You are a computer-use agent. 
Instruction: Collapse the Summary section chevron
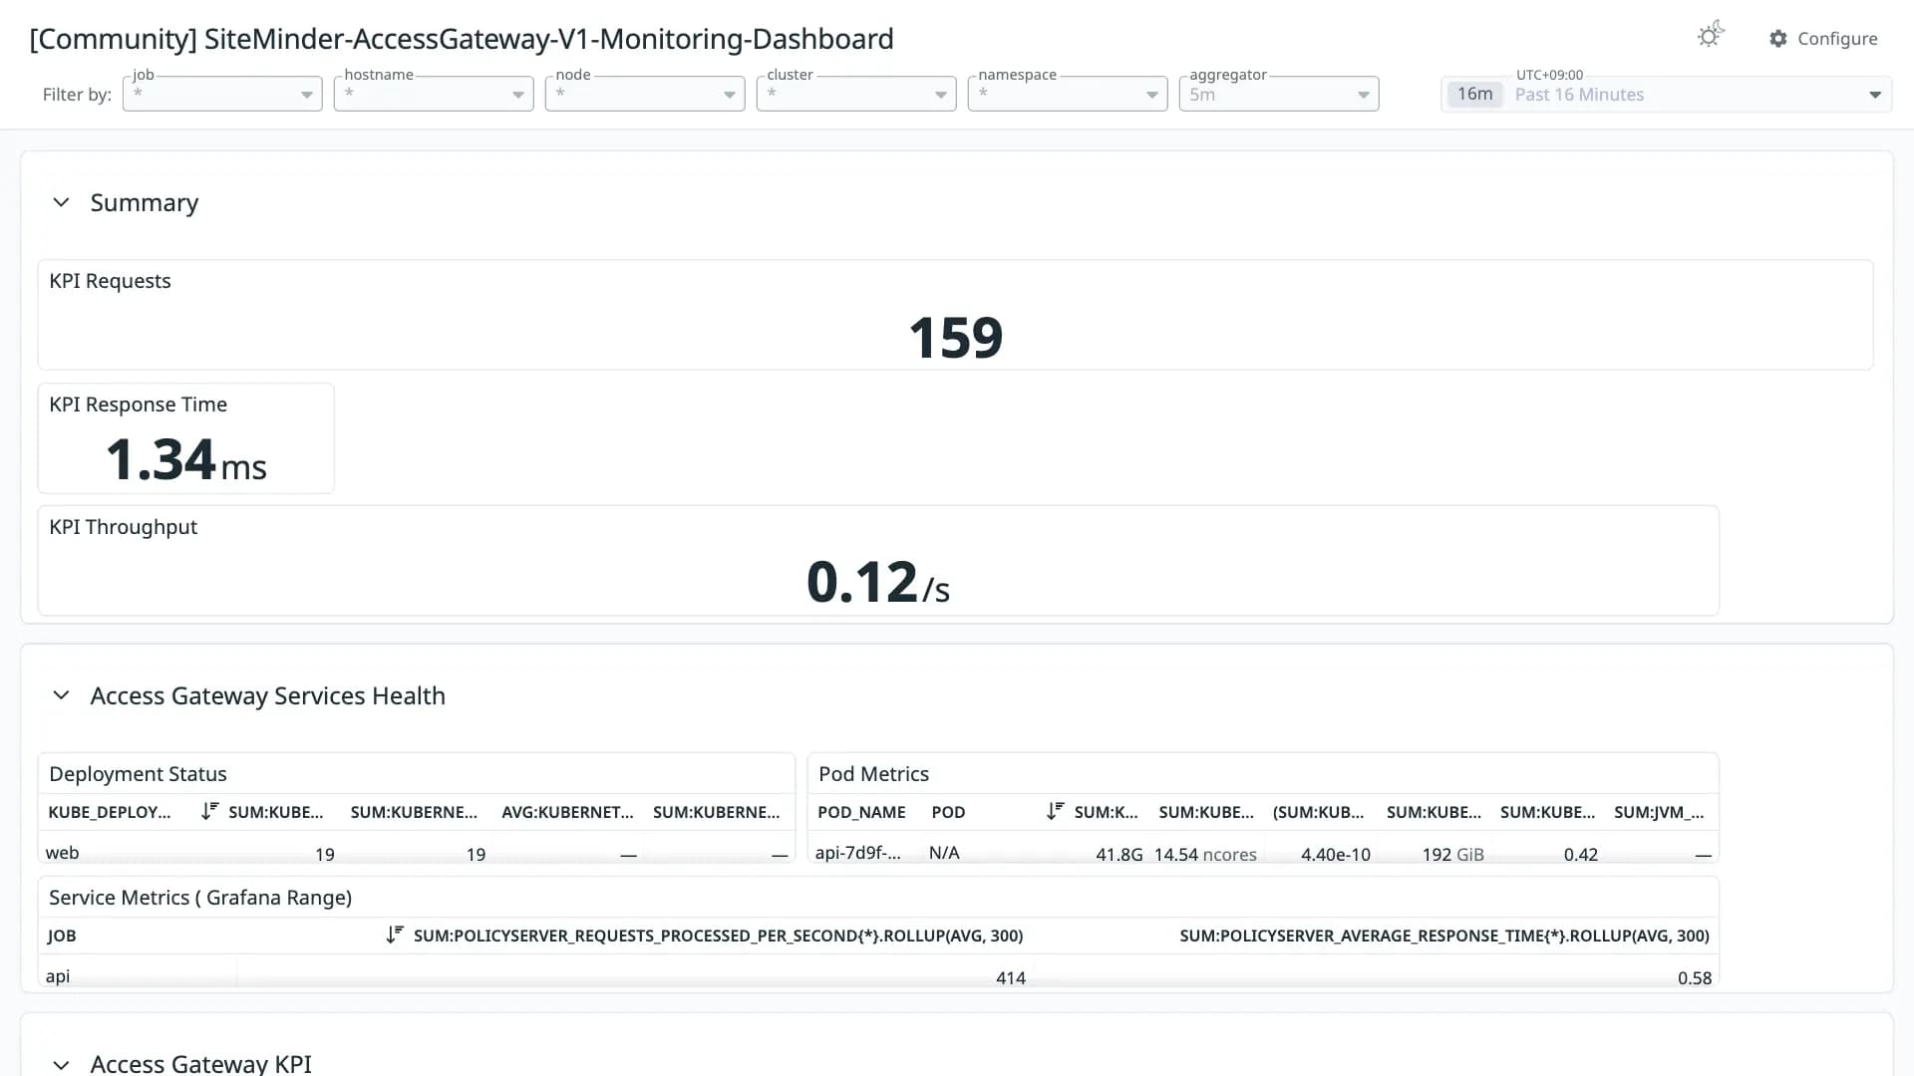click(61, 202)
